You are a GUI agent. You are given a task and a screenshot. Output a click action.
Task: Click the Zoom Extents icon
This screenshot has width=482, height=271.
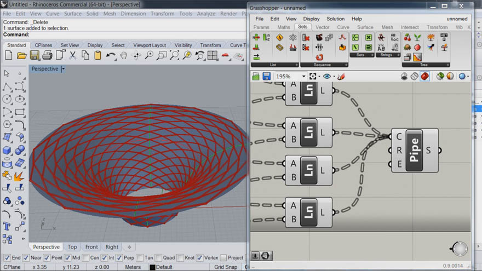(174, 56)
